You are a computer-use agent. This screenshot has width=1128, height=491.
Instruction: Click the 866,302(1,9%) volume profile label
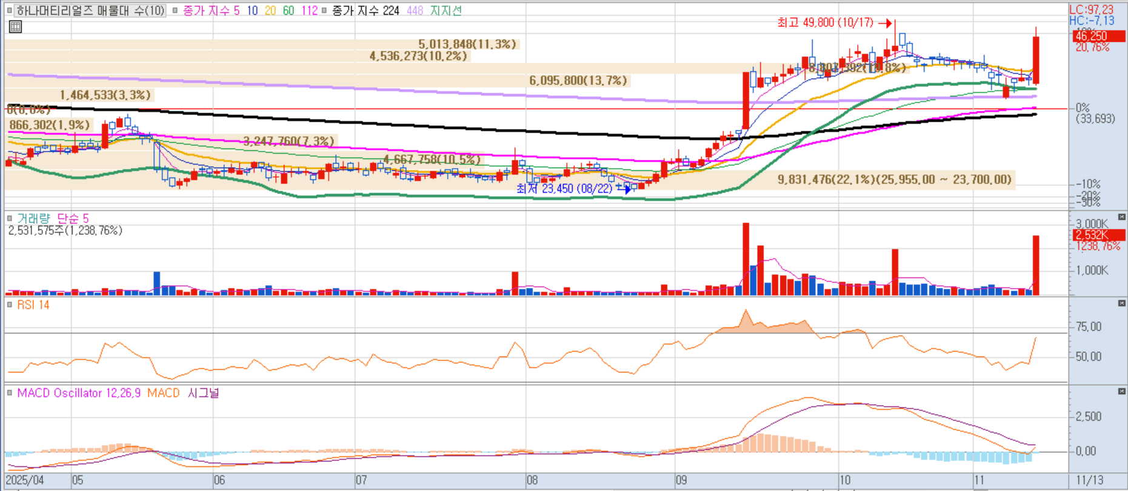coord(50,125)
